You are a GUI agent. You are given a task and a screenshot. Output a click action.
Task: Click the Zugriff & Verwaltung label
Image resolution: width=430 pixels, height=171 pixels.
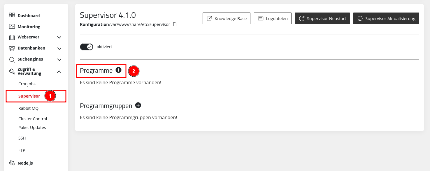[x=29, y=71]
